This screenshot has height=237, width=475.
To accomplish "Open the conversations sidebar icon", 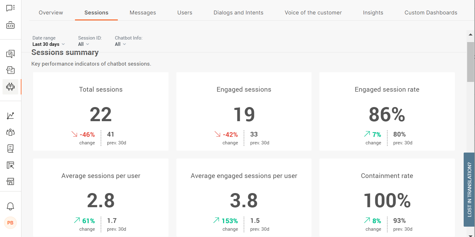I will click(x=10, y=54).
